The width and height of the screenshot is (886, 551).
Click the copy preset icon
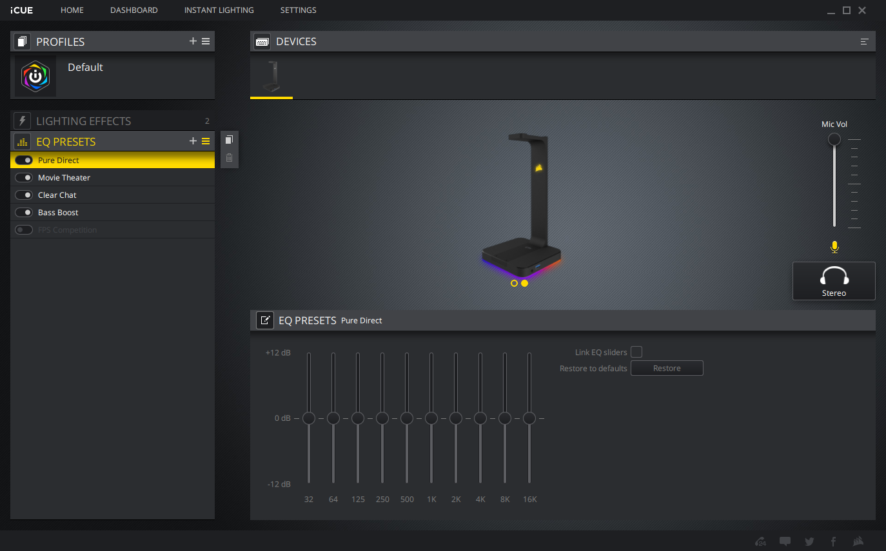229,140
